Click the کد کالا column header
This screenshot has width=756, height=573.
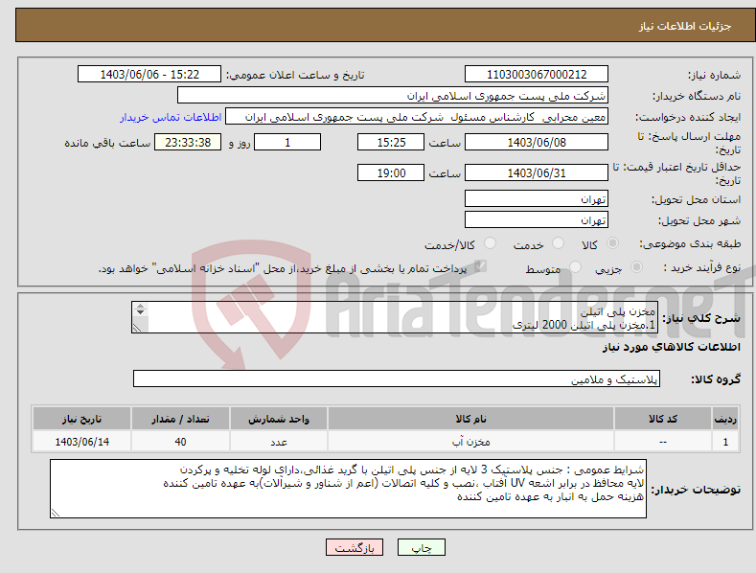[662, 419]
